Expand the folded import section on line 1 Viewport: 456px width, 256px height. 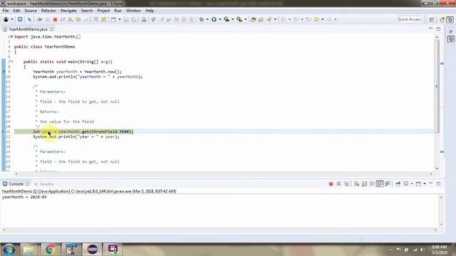[11, 36]
